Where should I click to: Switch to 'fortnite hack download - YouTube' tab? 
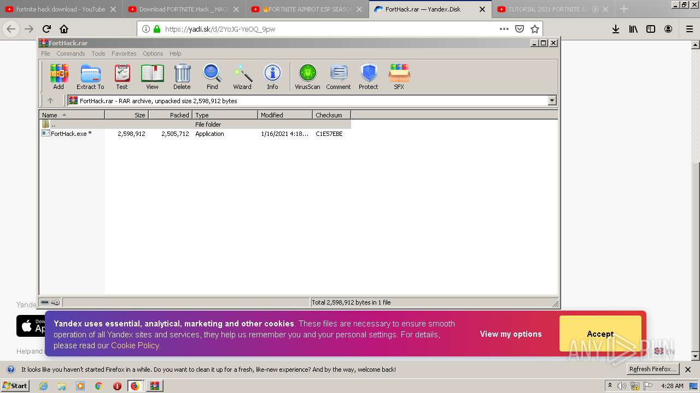pos(60,9)
